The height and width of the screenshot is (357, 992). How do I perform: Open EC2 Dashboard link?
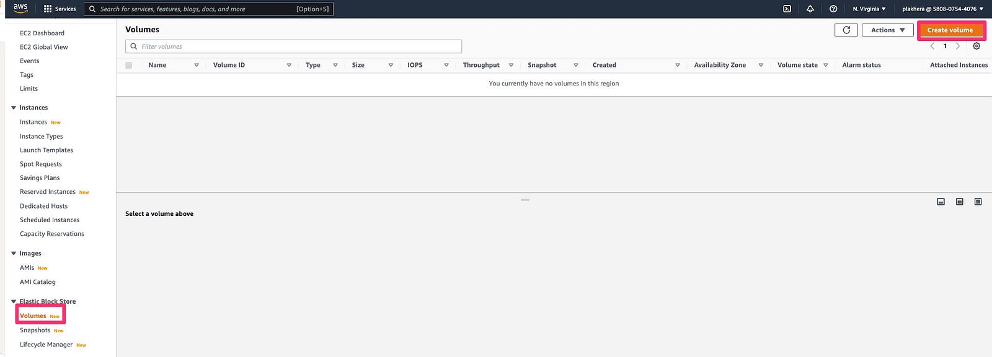click(x=42, y=33)
